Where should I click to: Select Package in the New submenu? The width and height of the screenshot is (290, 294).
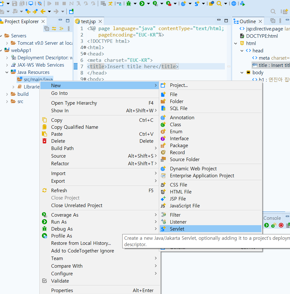(x=211, y=146)
